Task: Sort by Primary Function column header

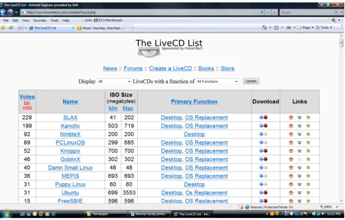Action: pos(194,102)
